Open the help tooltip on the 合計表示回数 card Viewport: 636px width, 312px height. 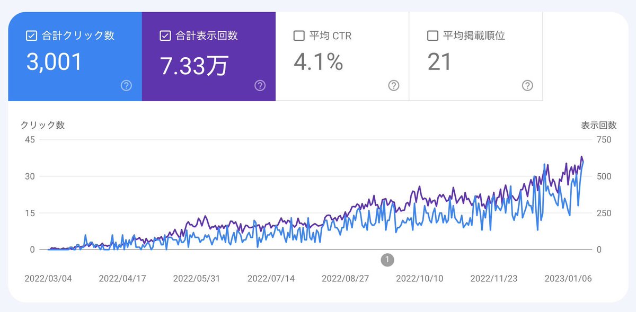point(260,85)
